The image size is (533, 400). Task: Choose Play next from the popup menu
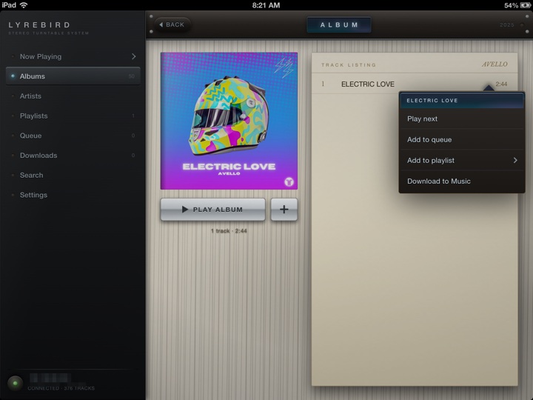[x=462, y=119]
